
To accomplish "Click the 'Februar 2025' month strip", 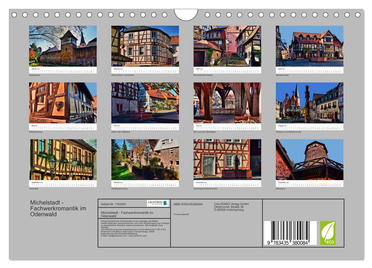I will point(145,70).
